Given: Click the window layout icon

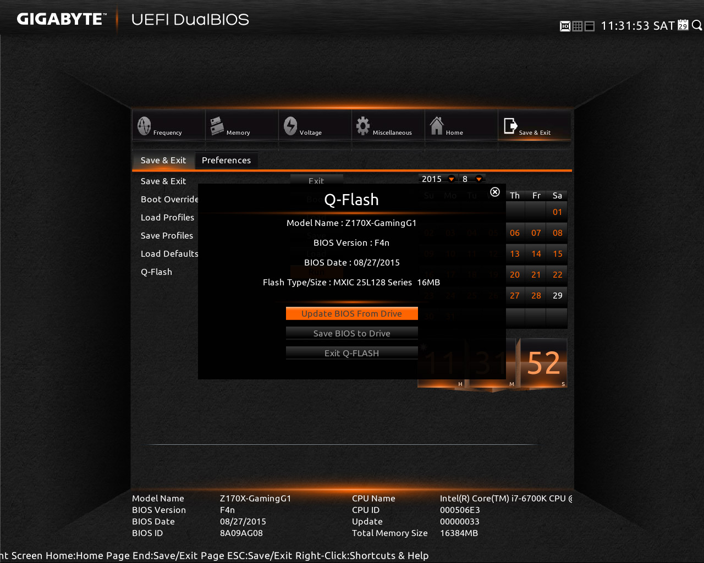Looking at the screenshot, I should point(590,26).
